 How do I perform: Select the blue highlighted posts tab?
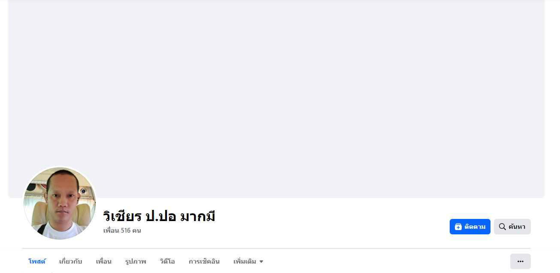(37, 261)
